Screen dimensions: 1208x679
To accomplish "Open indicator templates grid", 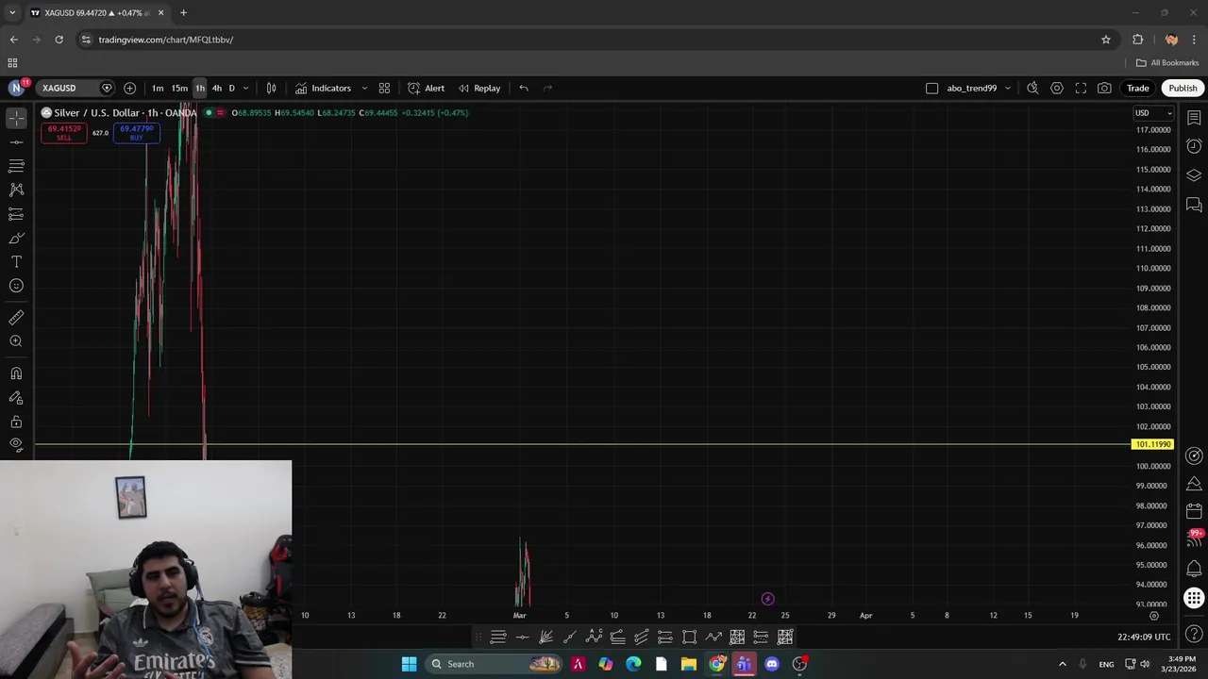I will tap(384, 88).
